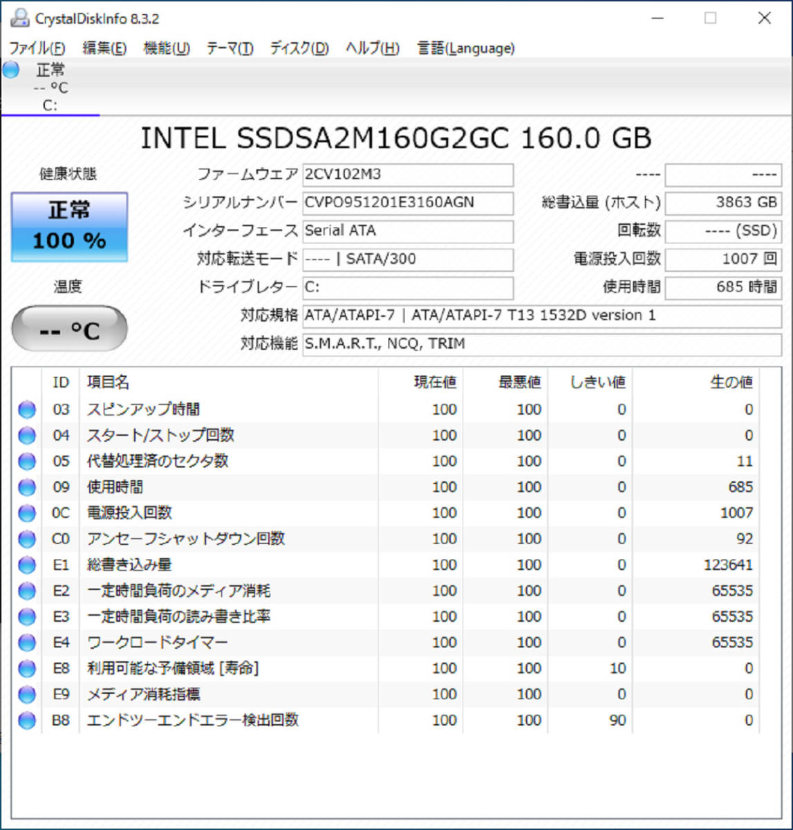
Task: Click the raw value 123641
Action: (x=728, y=565)
